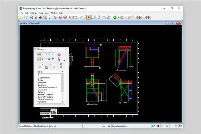Toggle view 8 in view group
This screenshot has height=134, width=201.
(x=150, y=17)
